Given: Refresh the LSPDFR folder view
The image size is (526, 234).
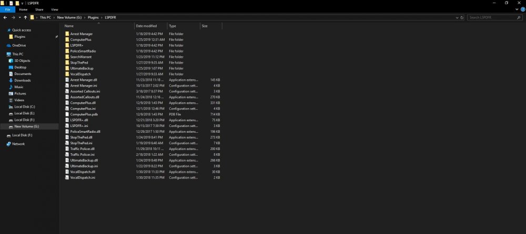Looking at the screenshot, I should [x=462, y=17].
